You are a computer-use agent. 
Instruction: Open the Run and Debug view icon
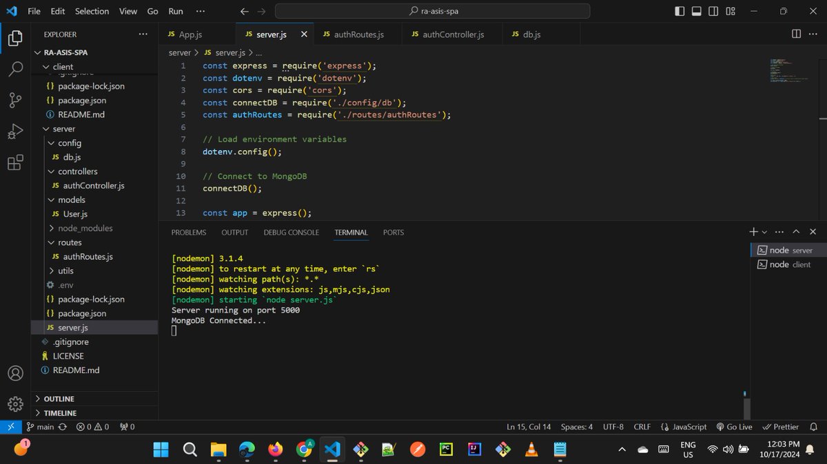point(15,131)
